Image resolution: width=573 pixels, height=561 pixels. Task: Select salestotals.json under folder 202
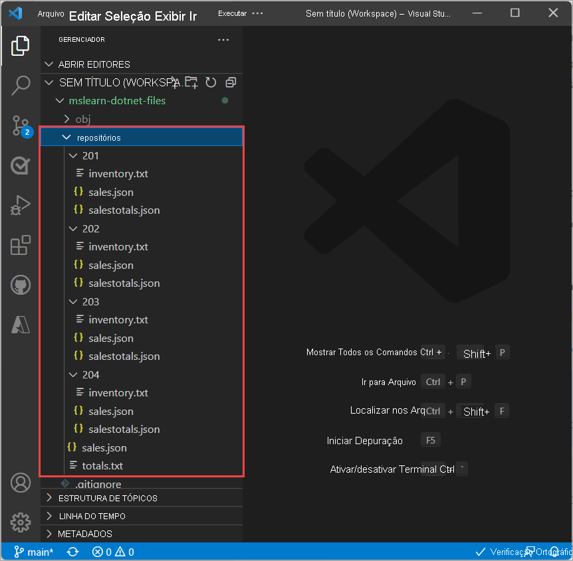point(124,283)
